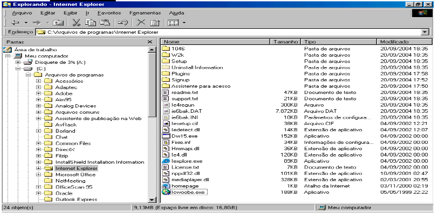436x214 pixels.
Task: Open the Exibir menu
Action: click(x=70, y=13)
